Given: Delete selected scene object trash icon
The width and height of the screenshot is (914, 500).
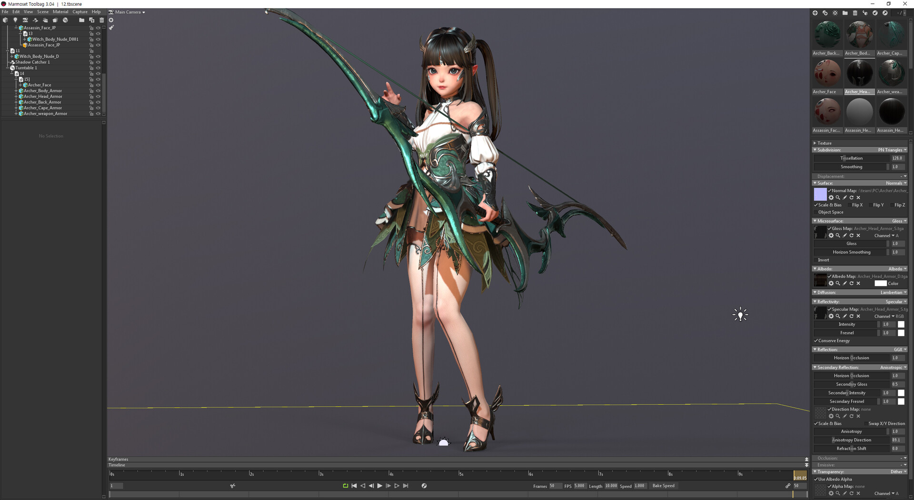Looking at the screenshot, I should point(101,20).
